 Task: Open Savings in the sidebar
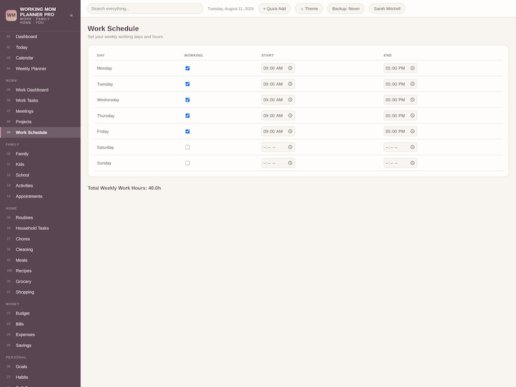point(40,345)
